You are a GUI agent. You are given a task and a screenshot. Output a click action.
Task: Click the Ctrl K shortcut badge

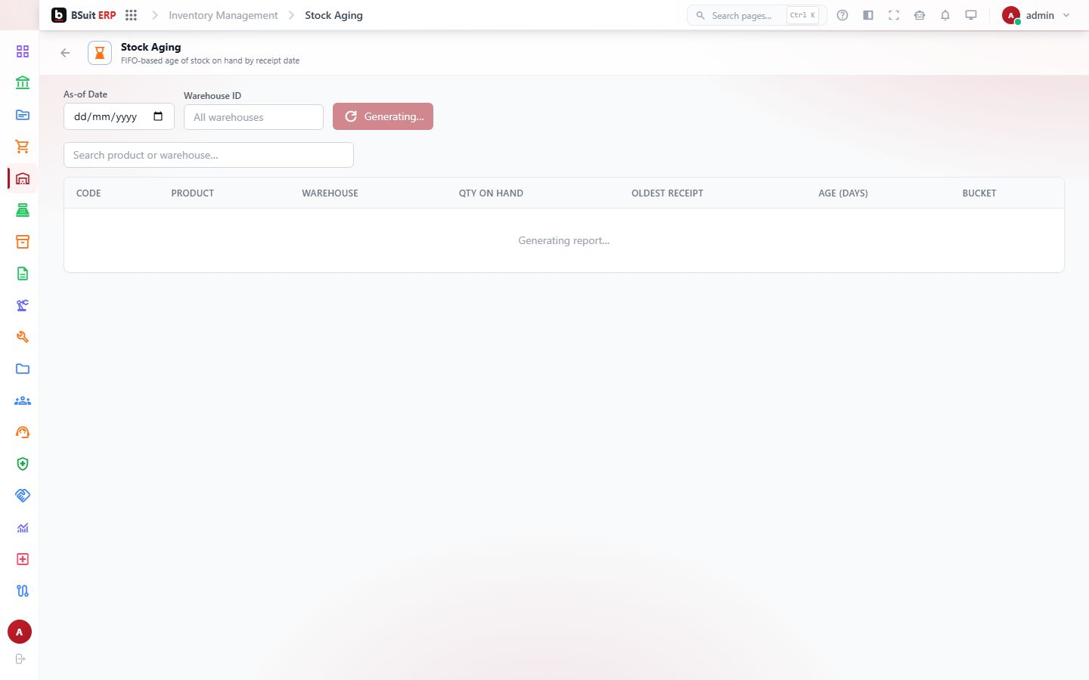pyautogui.click(x=802, y=15)
